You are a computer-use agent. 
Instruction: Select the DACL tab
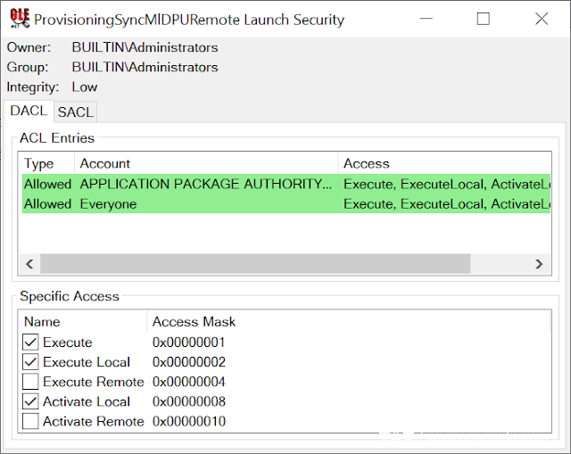pos(28,111)
